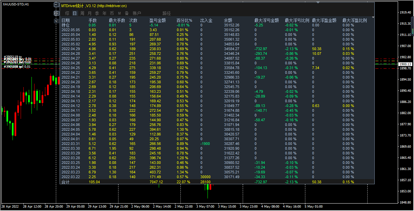This screenshot has height=211, width=414.
Task: Click the current price tag 1900.13
Action: (x=405, y=64)
